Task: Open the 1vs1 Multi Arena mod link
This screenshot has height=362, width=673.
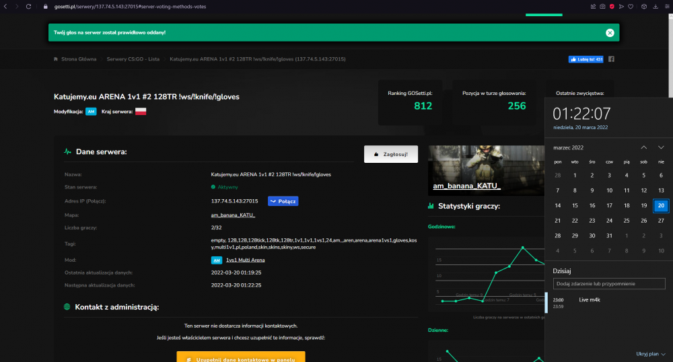Action: pos(246,260)
